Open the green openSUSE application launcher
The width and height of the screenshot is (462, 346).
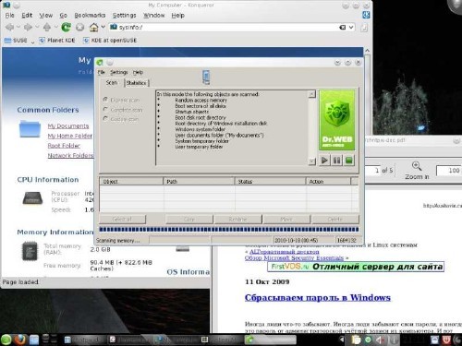click(6, 340)
